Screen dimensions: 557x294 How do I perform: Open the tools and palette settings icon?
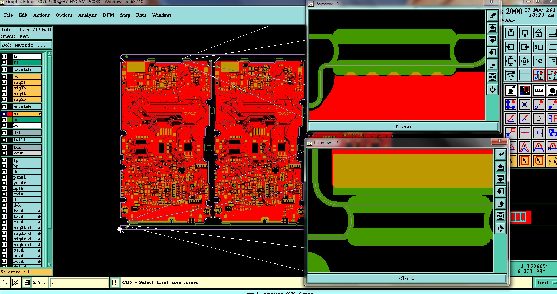tap(511, 75)
